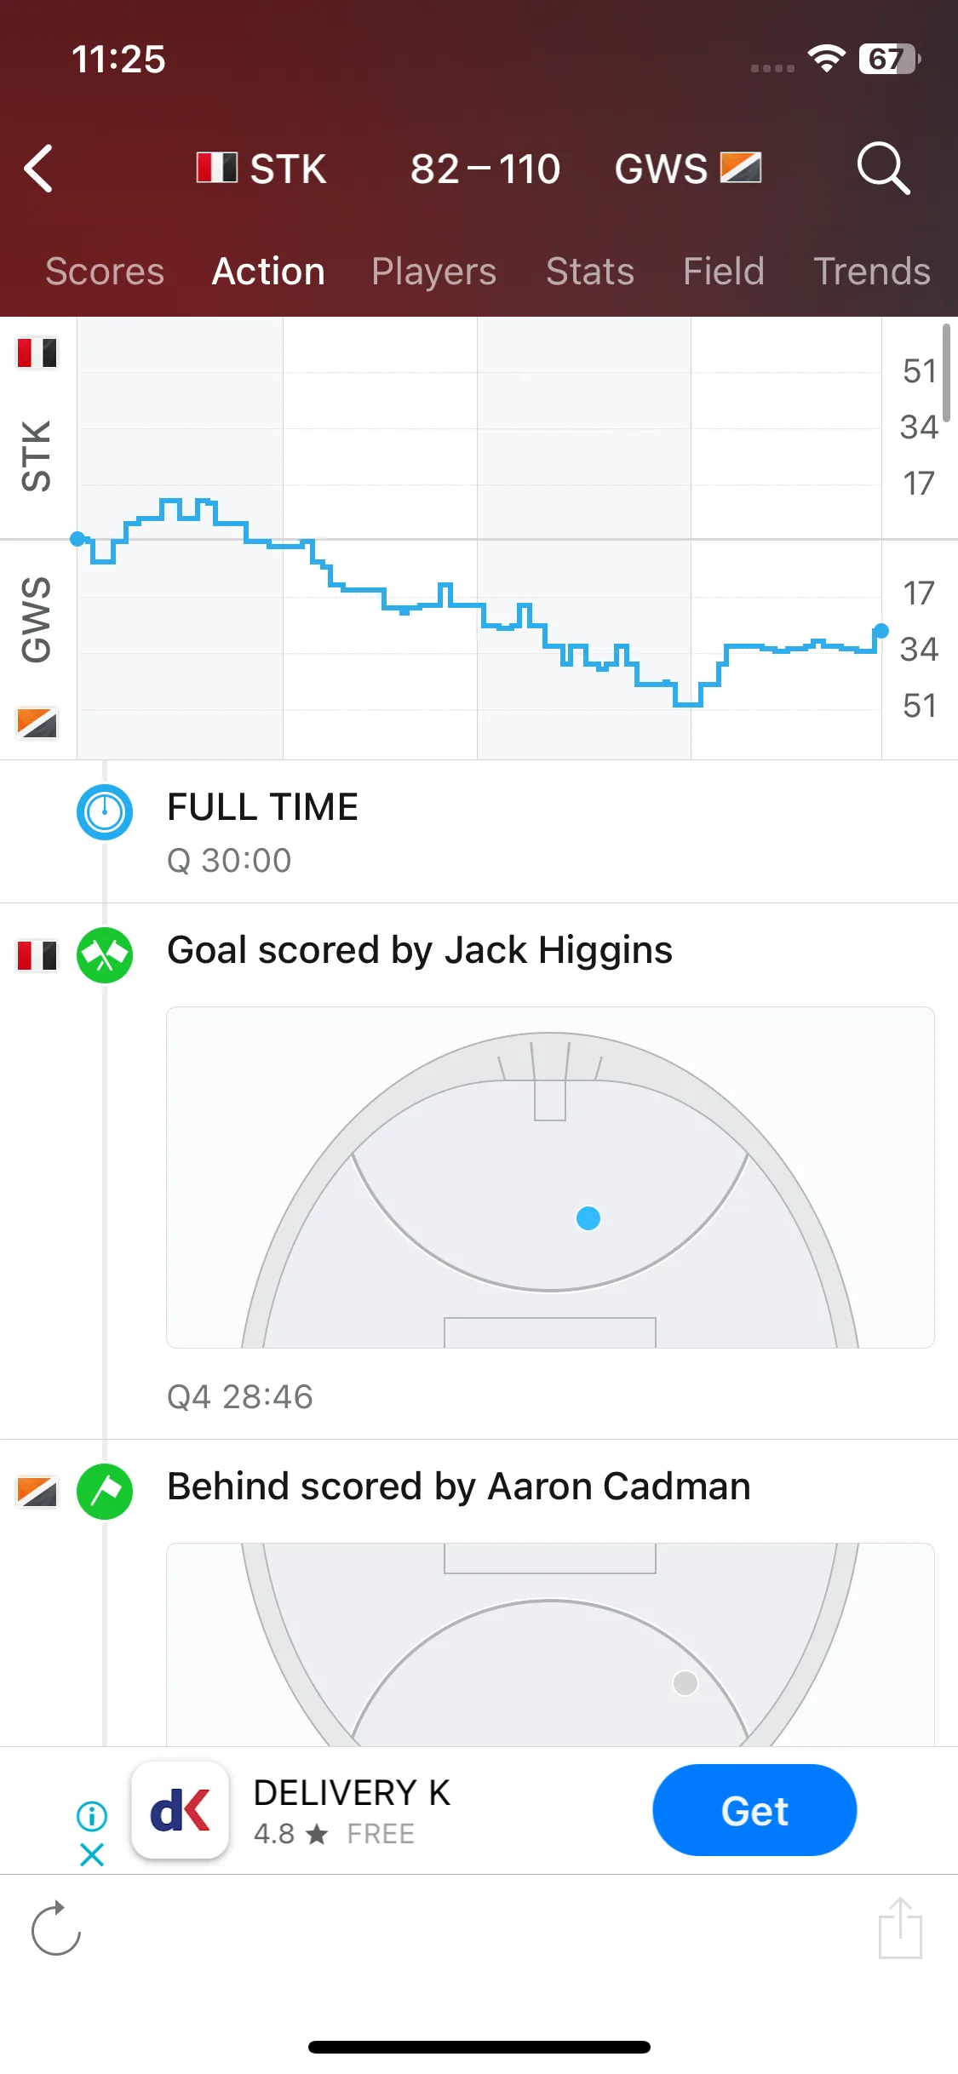Tap the green behind flag icon
Image resolution: width=958 pixels, height=2074 pixels.
105,1492
